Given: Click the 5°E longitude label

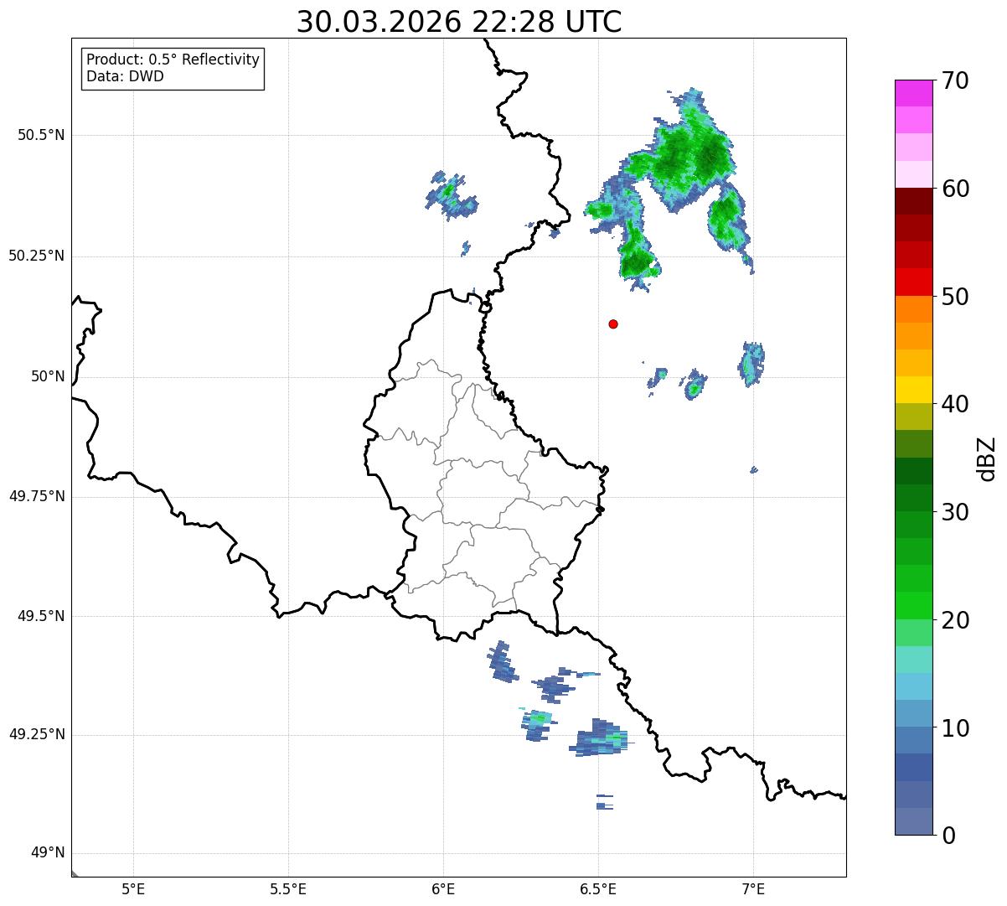Looking at the screenshot, I should 133,889.
